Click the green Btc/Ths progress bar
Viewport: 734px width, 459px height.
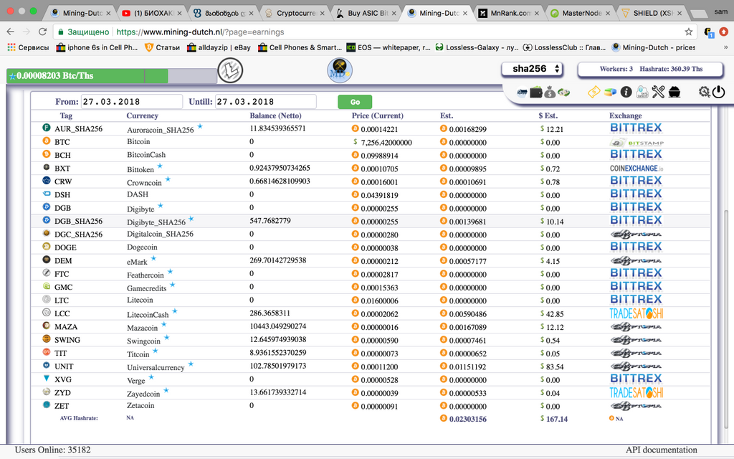pyautogui.click(x=87, y=76)
